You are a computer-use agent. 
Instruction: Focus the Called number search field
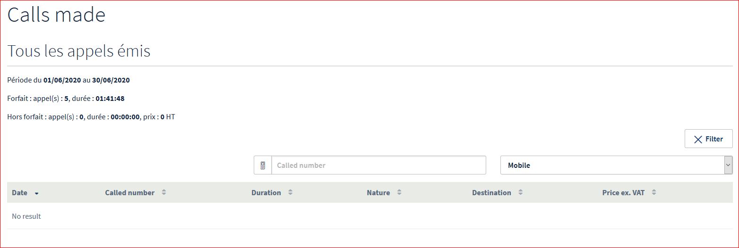pos(378,165)
